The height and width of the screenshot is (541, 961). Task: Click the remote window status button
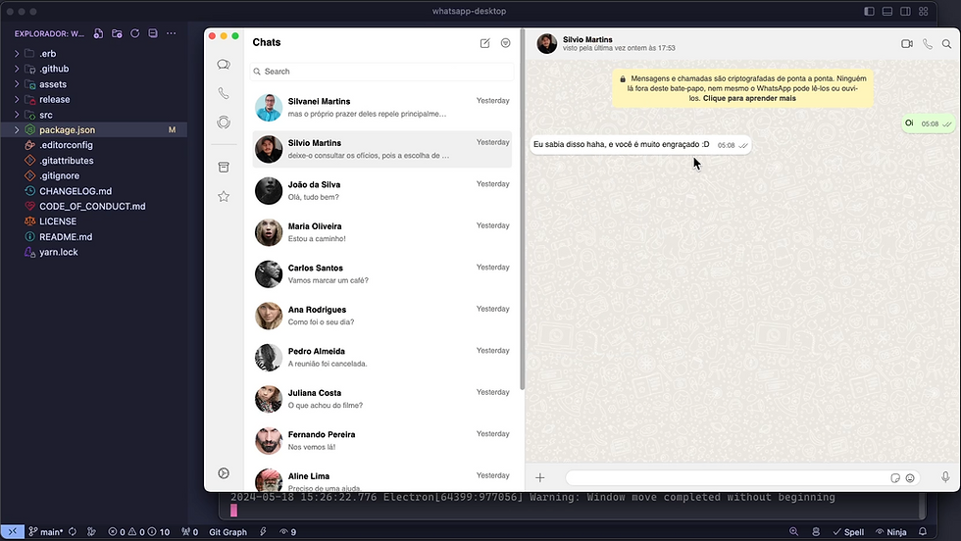tap(12, 532)
